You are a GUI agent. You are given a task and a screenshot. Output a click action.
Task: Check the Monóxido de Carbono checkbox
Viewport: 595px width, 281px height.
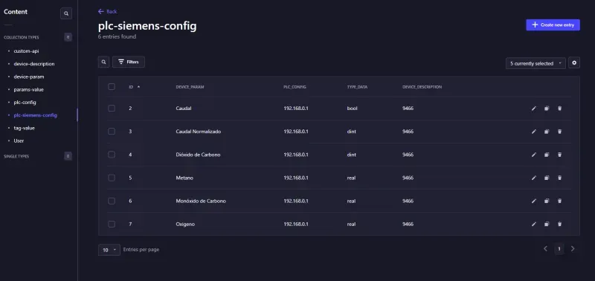(x=112, y=201)
